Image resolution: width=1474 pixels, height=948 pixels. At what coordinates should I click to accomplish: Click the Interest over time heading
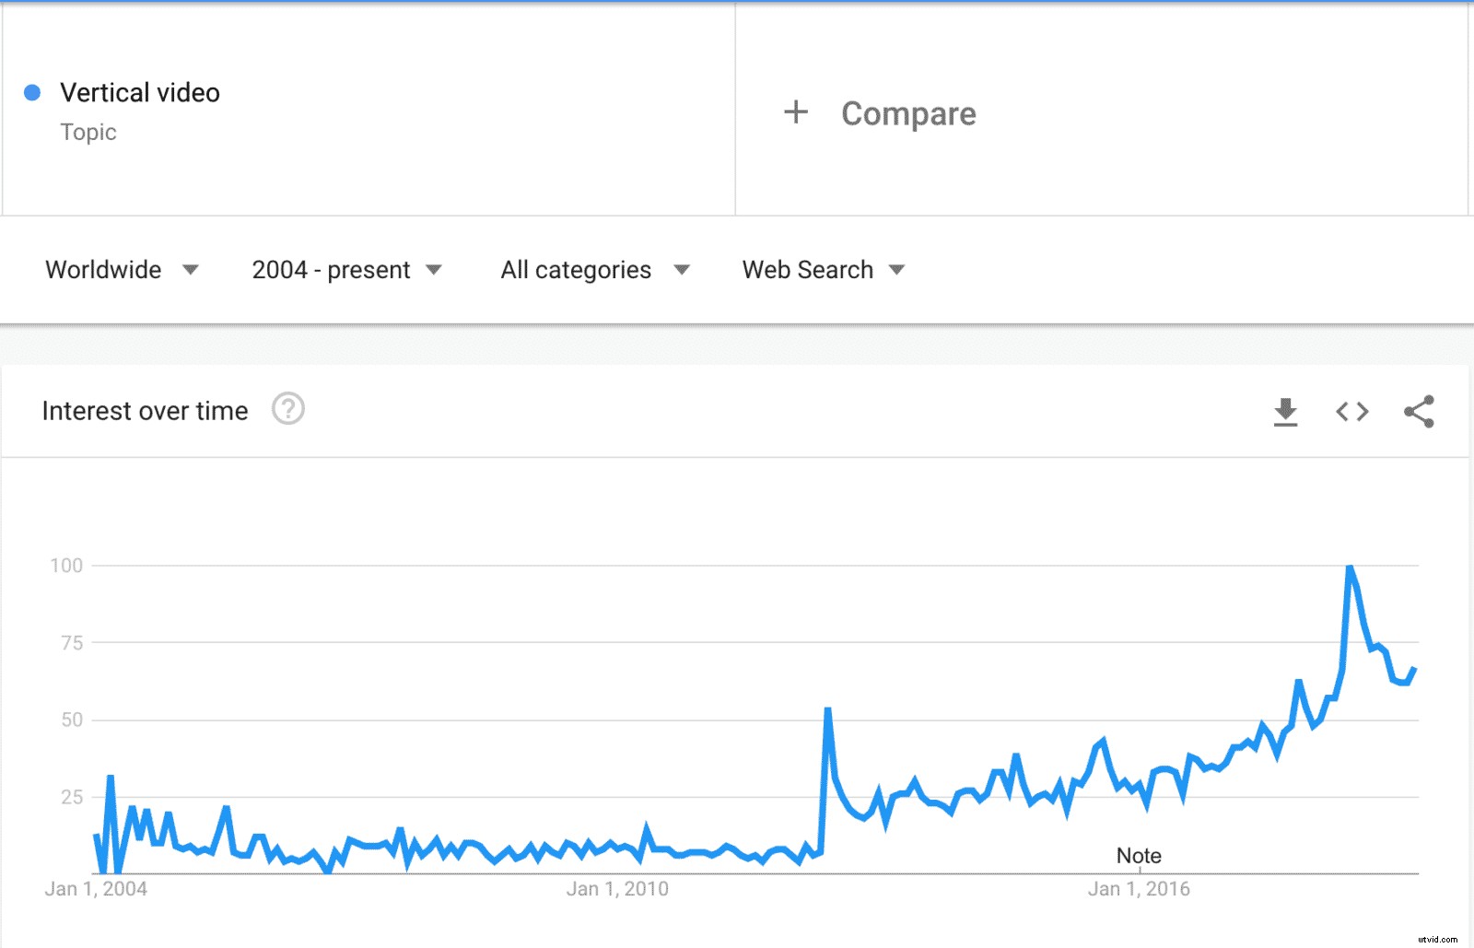(x=145, y=411)
